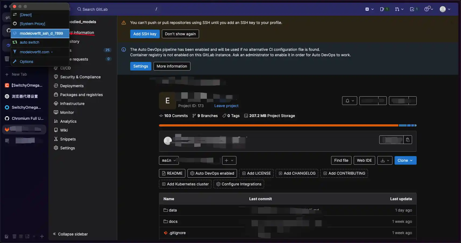Open the merge requests dropdown in the top bar
The width and height of the screenshot is (461, 243).
coord(399,9)
